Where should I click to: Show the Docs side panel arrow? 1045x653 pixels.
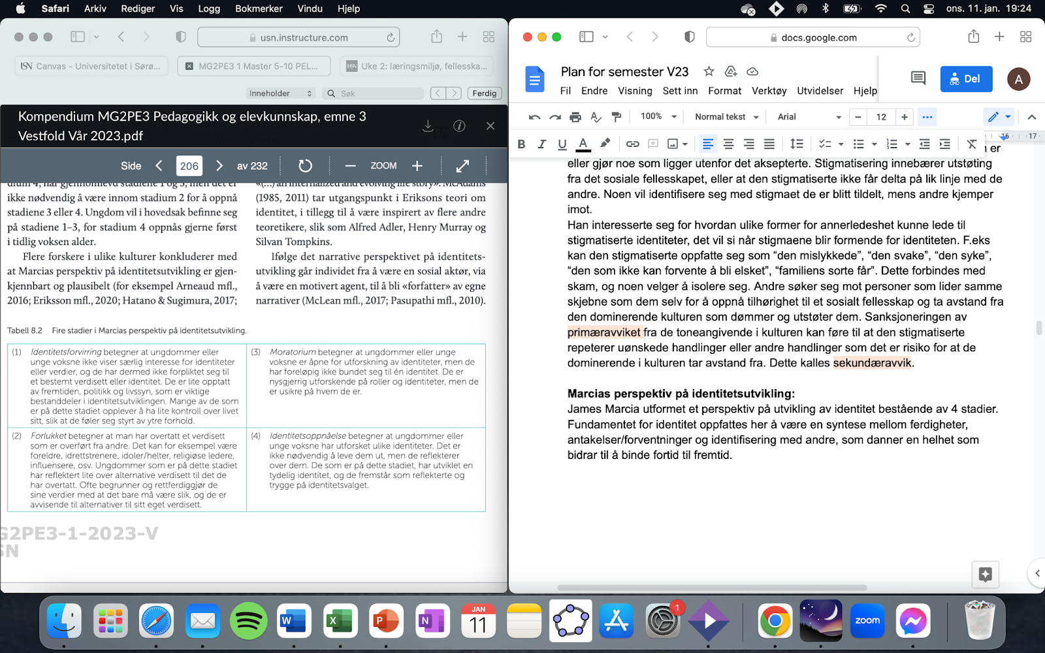point(1037,573)
